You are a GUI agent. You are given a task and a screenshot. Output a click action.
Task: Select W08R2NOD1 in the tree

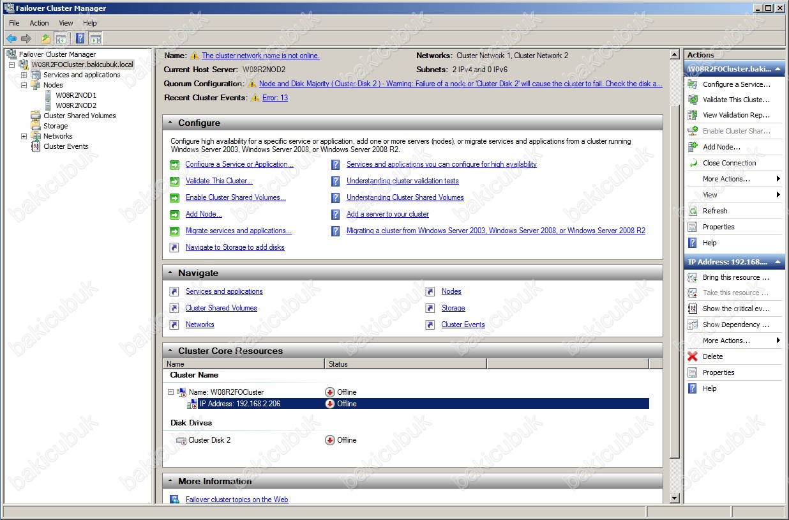coord(76,95)
